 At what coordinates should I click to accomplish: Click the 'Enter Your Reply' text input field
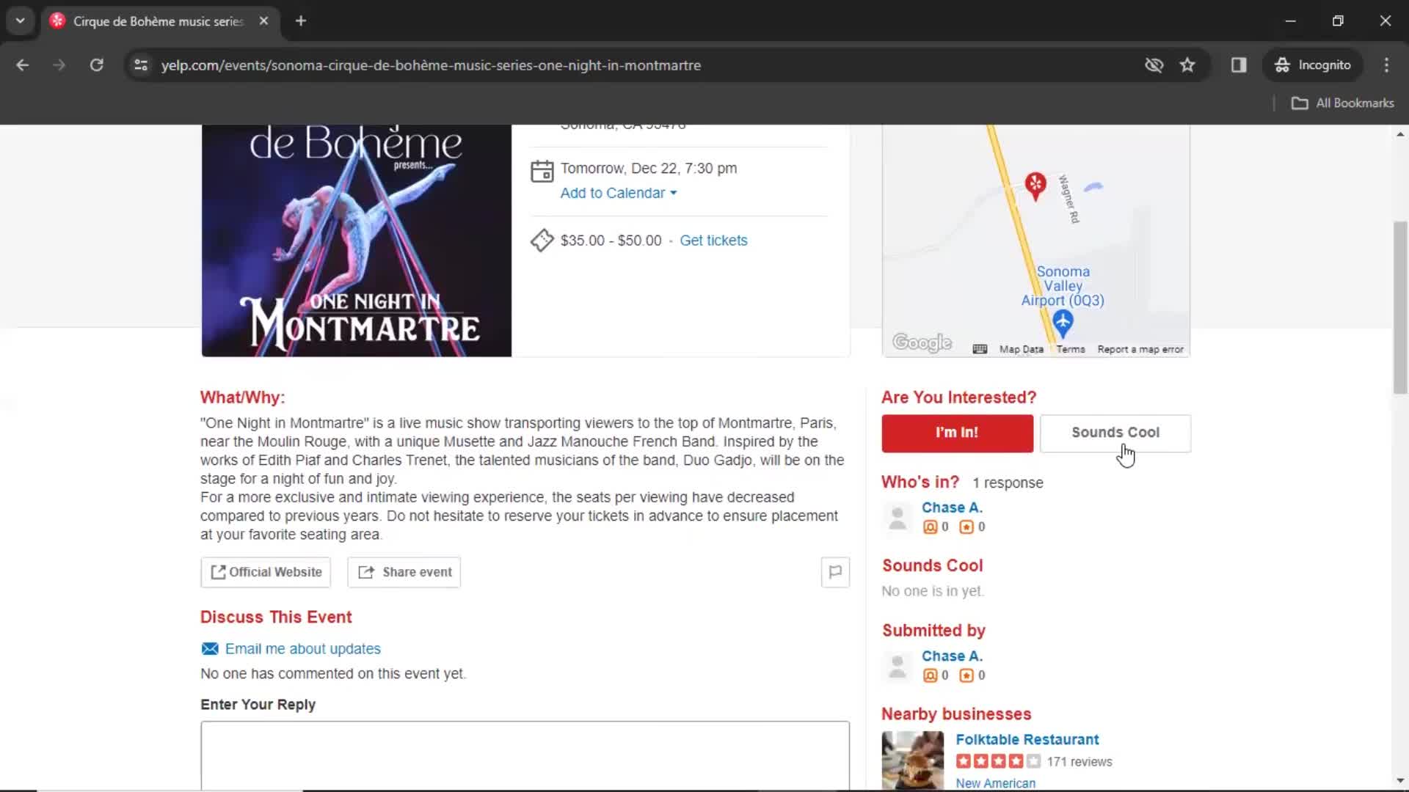[525, 756]
